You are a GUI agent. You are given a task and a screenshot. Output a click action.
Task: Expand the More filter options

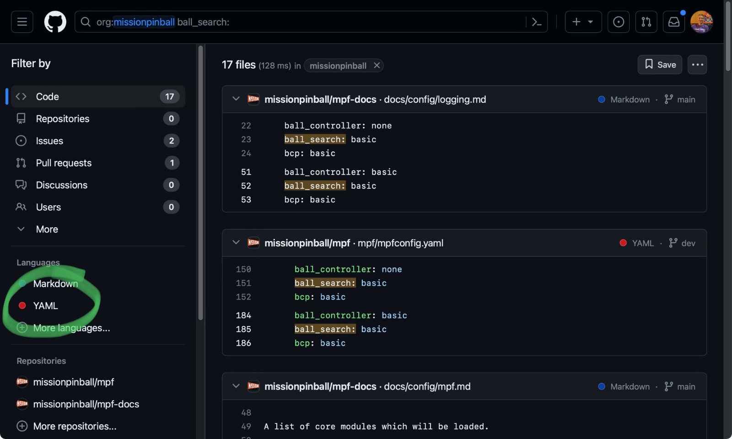[47, 229]
